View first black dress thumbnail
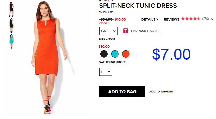Image resolution: width=216 pixels, height=119 pixels. pos(11,9)
